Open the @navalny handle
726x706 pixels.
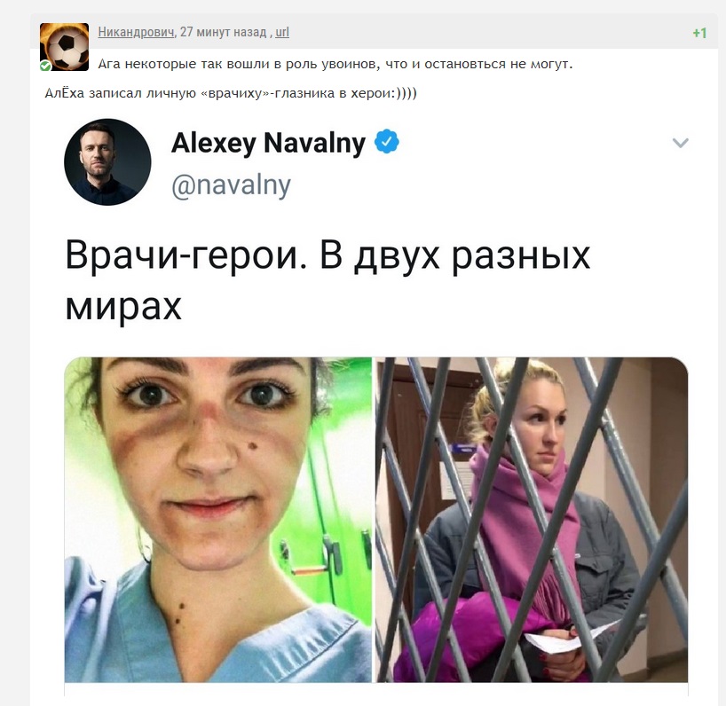231,185
